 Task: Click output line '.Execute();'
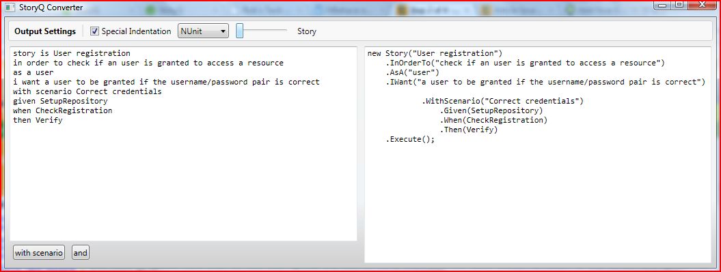pyautogui.click(x=410, y=140)
